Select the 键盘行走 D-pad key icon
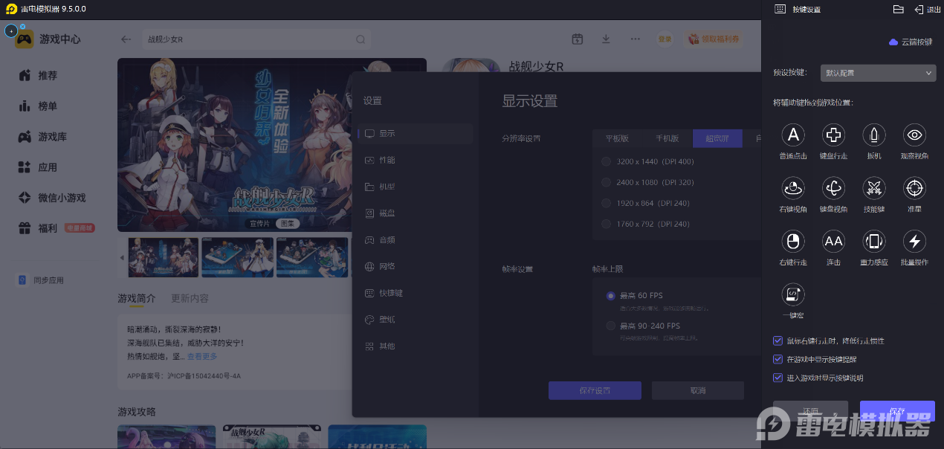 tap(833, 135)
